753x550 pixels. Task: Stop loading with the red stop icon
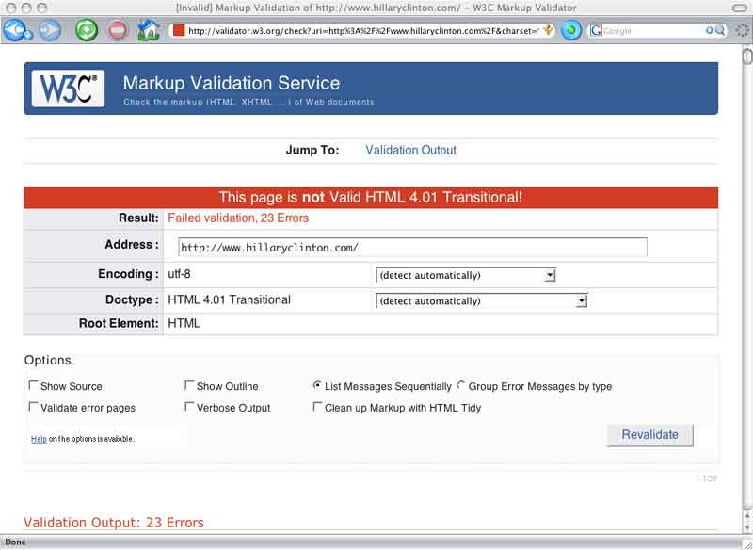(x=117, y=30)
